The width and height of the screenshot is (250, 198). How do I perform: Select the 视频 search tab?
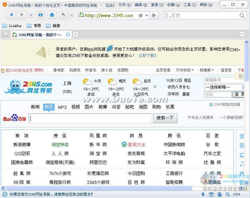point(76,107)
